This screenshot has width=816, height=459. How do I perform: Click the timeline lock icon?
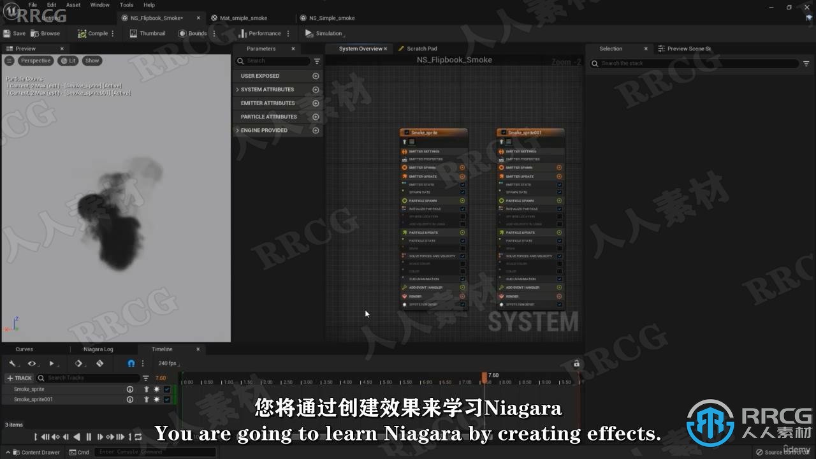tap(576, 363)
